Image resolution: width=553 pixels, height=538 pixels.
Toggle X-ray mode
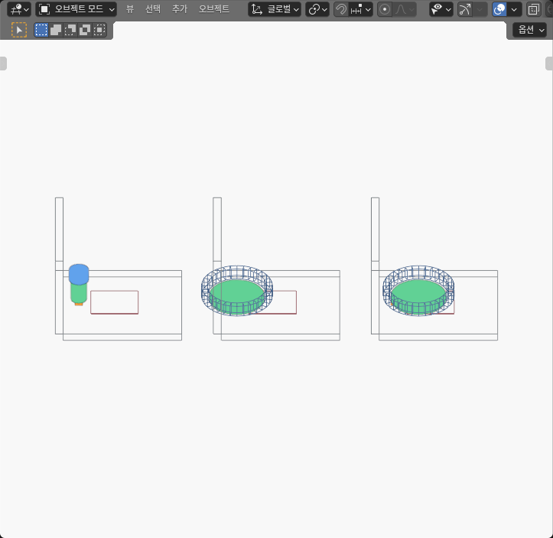click(534, 9)
